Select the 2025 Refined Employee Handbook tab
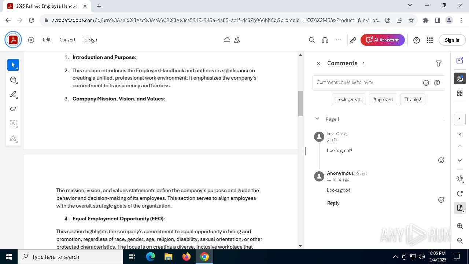The width and height of the screenshot is (469, 264). coord(47,6)
